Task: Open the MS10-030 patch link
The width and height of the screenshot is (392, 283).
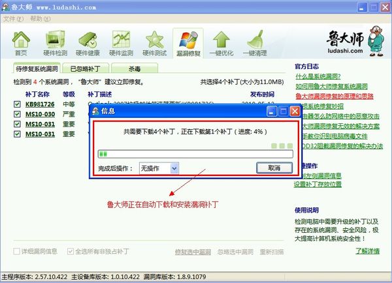Action: pos(41,114)
